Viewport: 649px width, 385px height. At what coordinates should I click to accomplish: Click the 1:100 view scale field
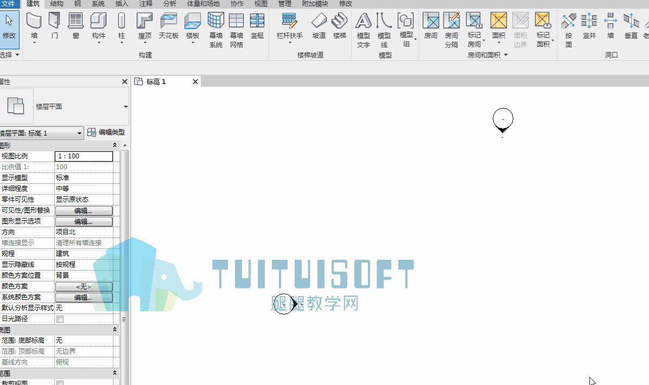(84, 156)
